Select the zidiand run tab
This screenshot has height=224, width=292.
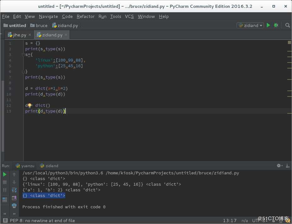[49, 166]
